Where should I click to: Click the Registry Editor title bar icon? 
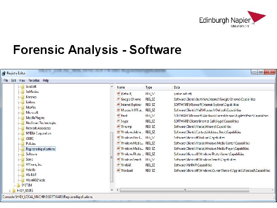pyautogui.click(x=4, y=73)
